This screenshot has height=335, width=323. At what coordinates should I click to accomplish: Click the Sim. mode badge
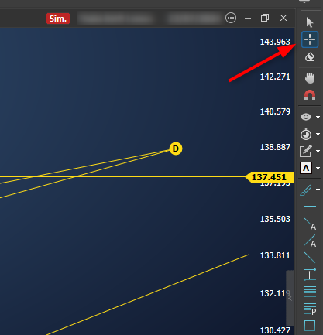(x=58, y=19)
